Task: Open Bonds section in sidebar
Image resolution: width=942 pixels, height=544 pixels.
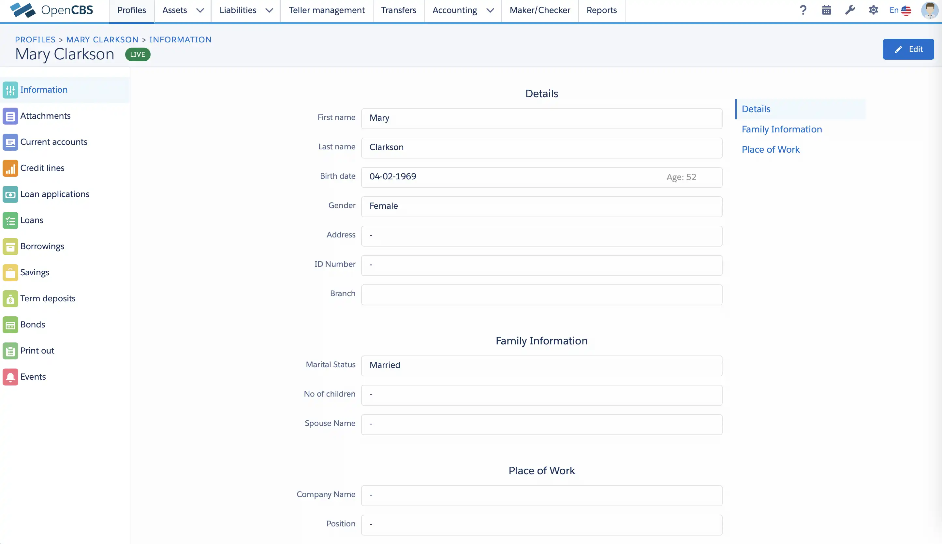Action: tap(32, 325)
